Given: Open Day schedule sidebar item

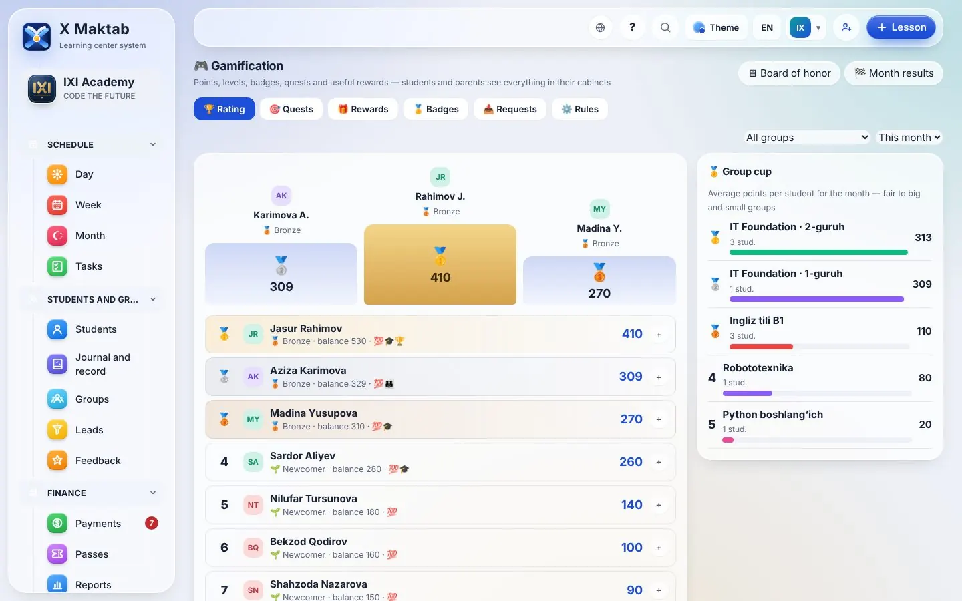Looking at the screenshot, I should (x=99, y=174).
